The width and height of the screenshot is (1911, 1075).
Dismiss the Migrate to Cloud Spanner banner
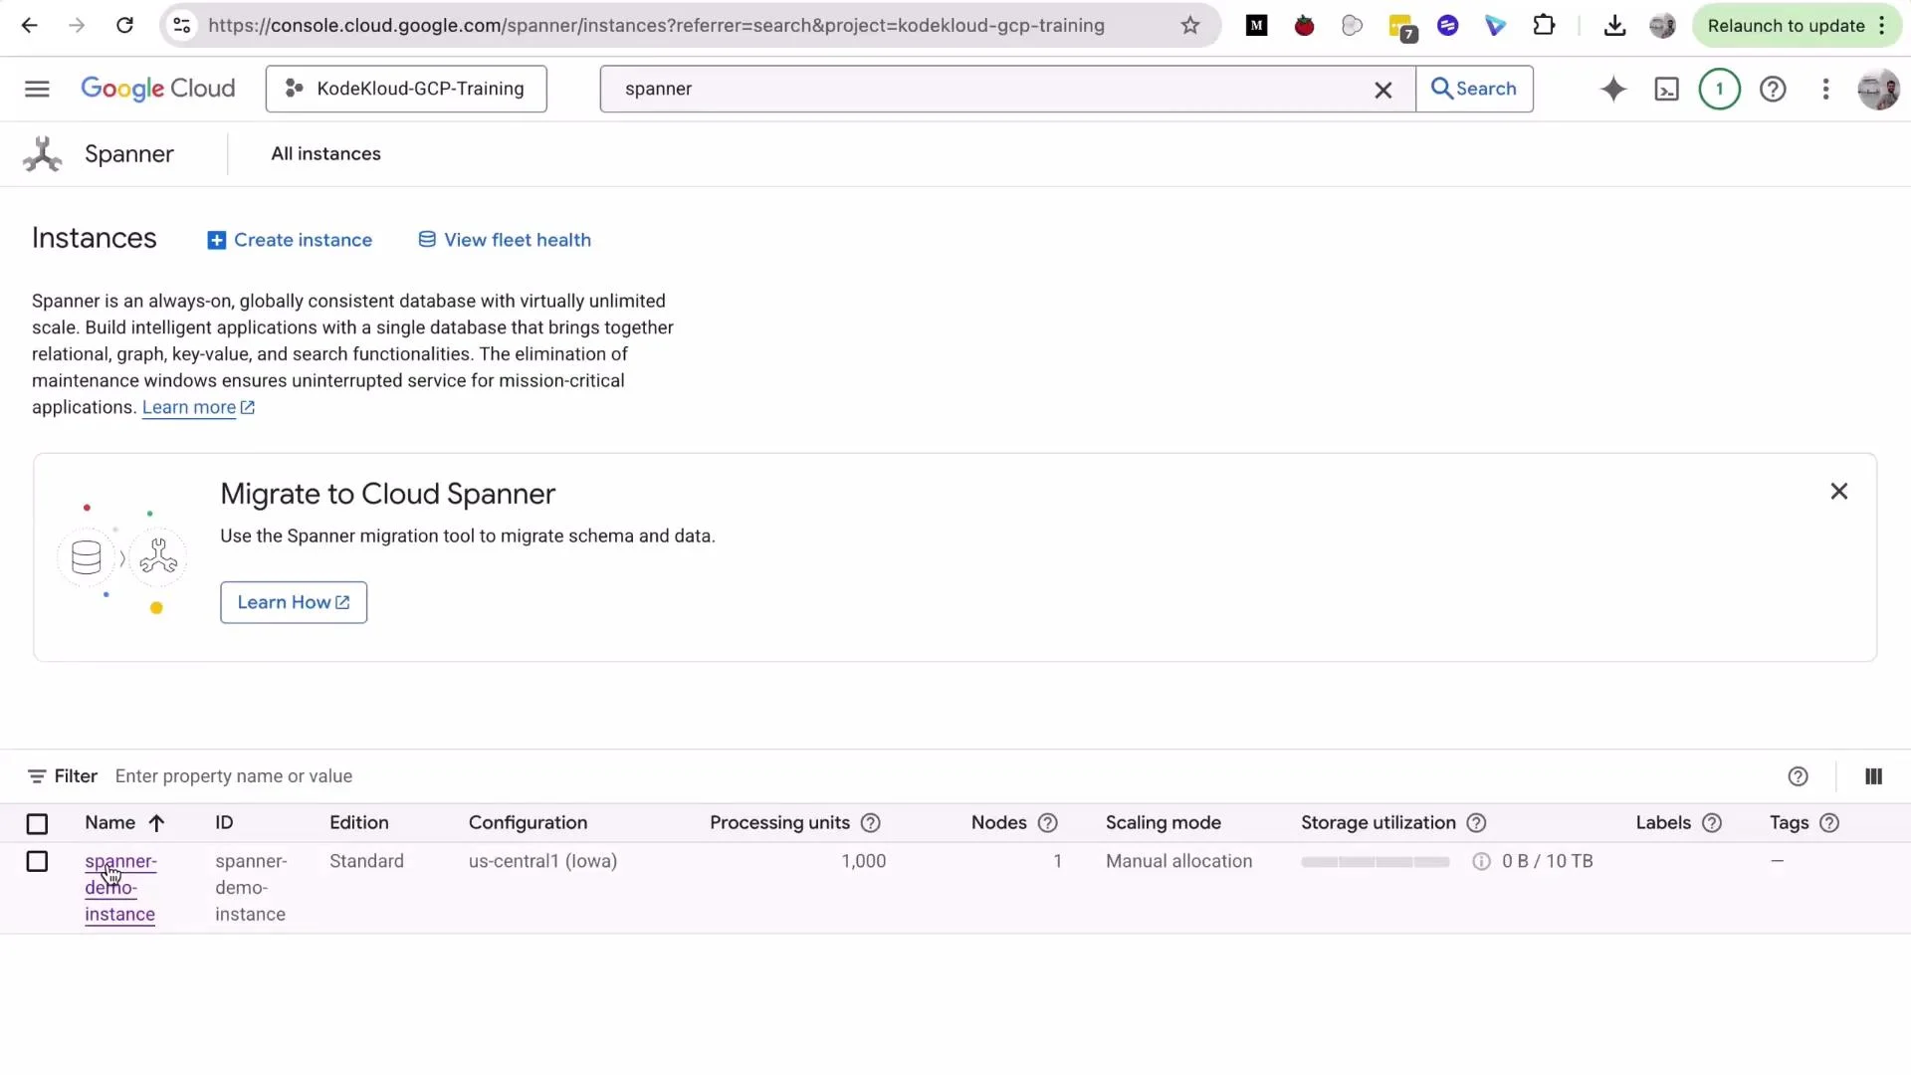pyautogui.click(x=1838, y=491)
